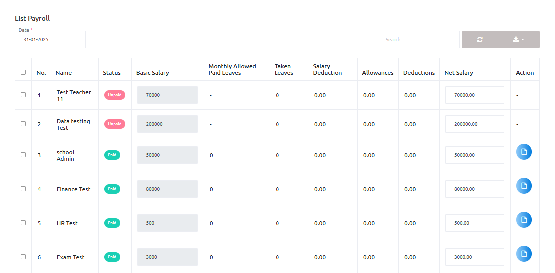Check the box for Test Teacher 11
The height and width of the screenshot is (273, 555).
click(23, 95)
